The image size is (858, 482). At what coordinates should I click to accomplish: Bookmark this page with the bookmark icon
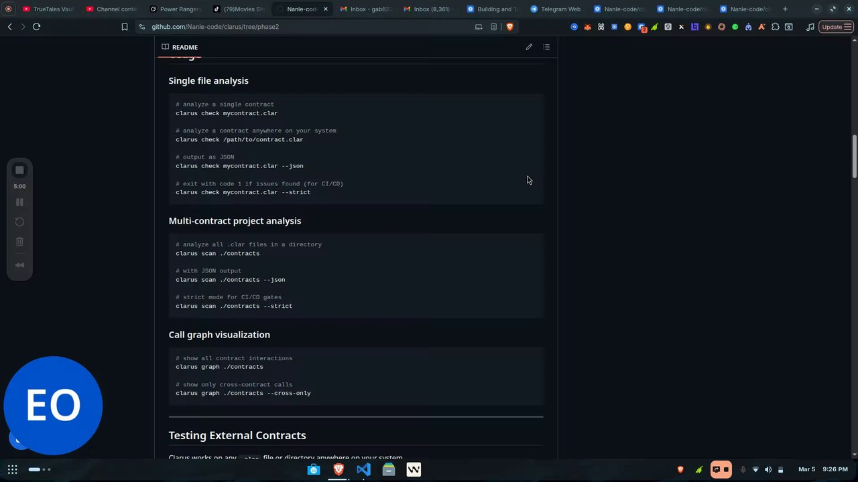click(125, 27)
